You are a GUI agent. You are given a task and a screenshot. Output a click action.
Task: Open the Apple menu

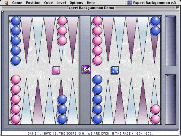7,3
